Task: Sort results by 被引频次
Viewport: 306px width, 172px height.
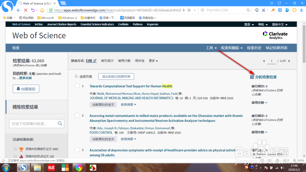Action: (107, 61)
